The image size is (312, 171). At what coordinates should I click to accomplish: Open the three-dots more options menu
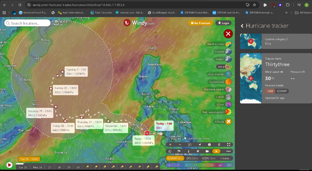pos(228,151)
